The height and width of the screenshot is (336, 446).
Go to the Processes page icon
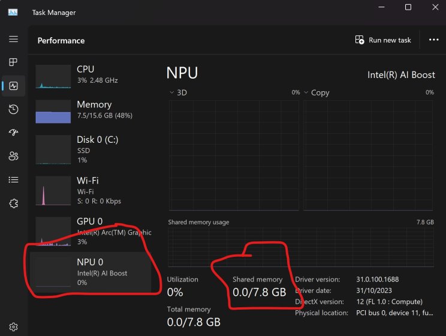coord(13,62)
